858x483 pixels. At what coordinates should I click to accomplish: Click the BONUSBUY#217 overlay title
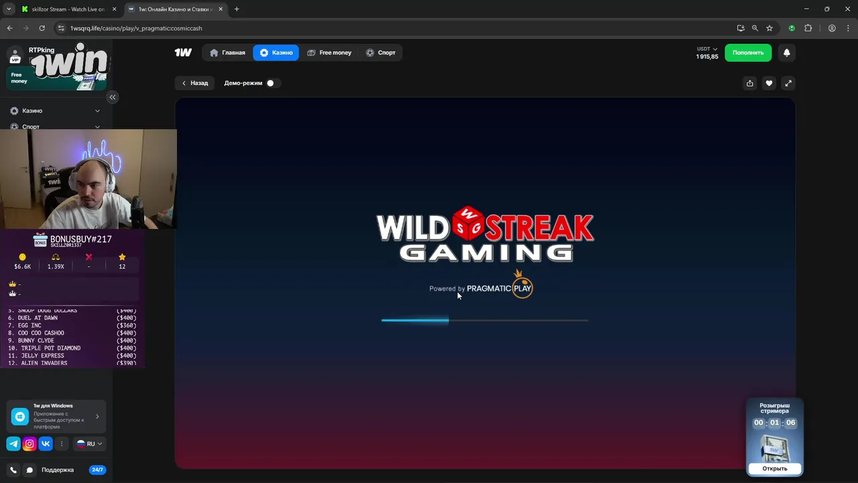(81, 239)
